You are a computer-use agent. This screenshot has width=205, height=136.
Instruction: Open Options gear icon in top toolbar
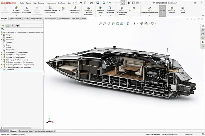click(137, 3)
